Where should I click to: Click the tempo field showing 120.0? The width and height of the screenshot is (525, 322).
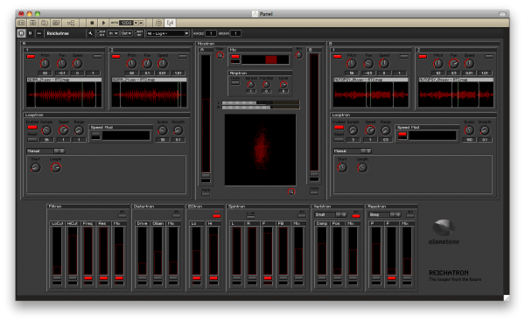[x=126, y=23]
